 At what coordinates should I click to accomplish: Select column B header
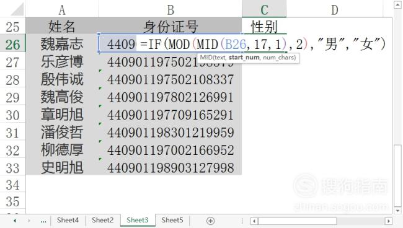(170, 10)
